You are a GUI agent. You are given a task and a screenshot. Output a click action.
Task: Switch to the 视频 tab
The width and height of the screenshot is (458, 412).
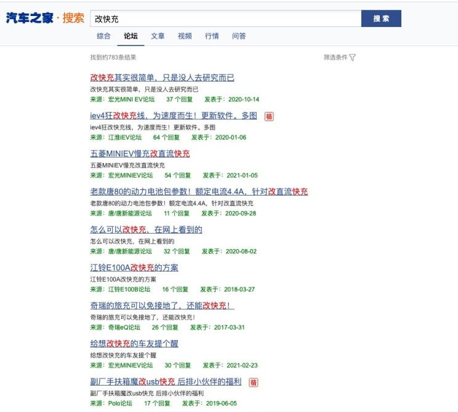pos(185,36)
